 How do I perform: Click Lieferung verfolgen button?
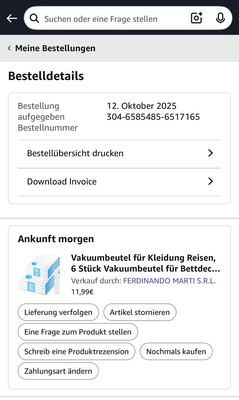pyautogui.click(x=58, y=312)
